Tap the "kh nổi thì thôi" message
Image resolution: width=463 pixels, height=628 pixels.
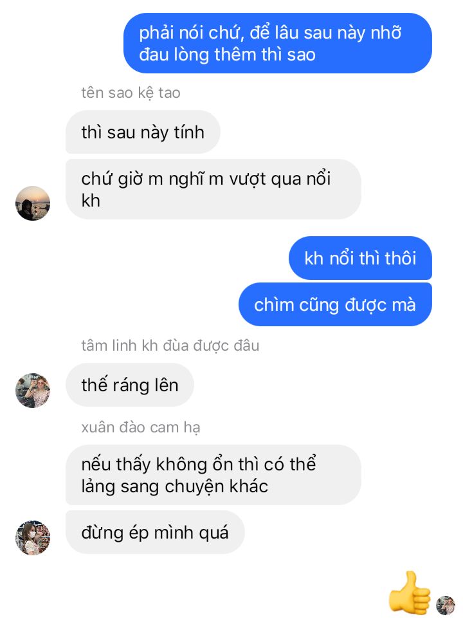pyautogui.click(x=360, y=258)
